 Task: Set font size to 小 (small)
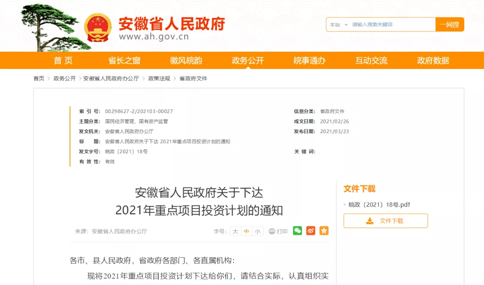(x=257, y=231)
